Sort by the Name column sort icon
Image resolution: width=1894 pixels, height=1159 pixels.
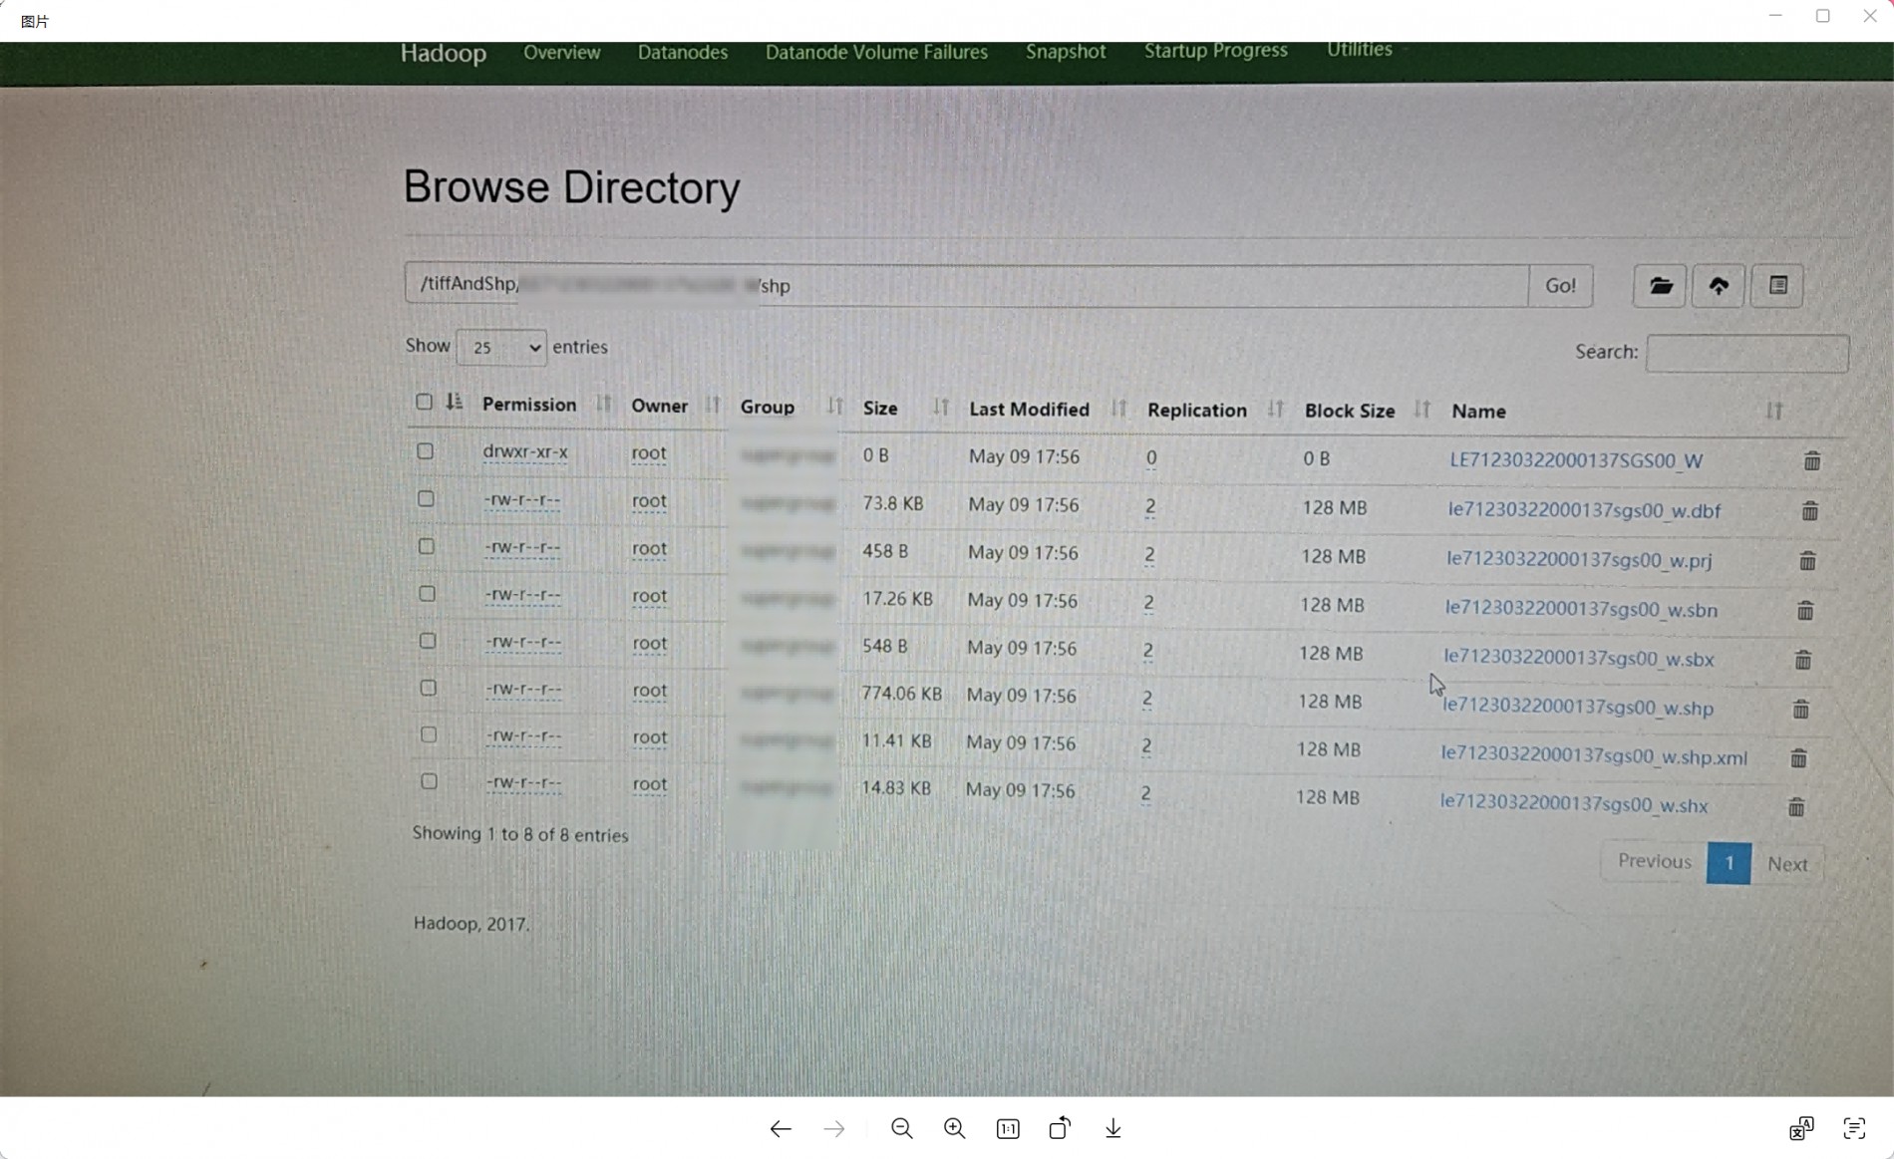point(1774,411)
